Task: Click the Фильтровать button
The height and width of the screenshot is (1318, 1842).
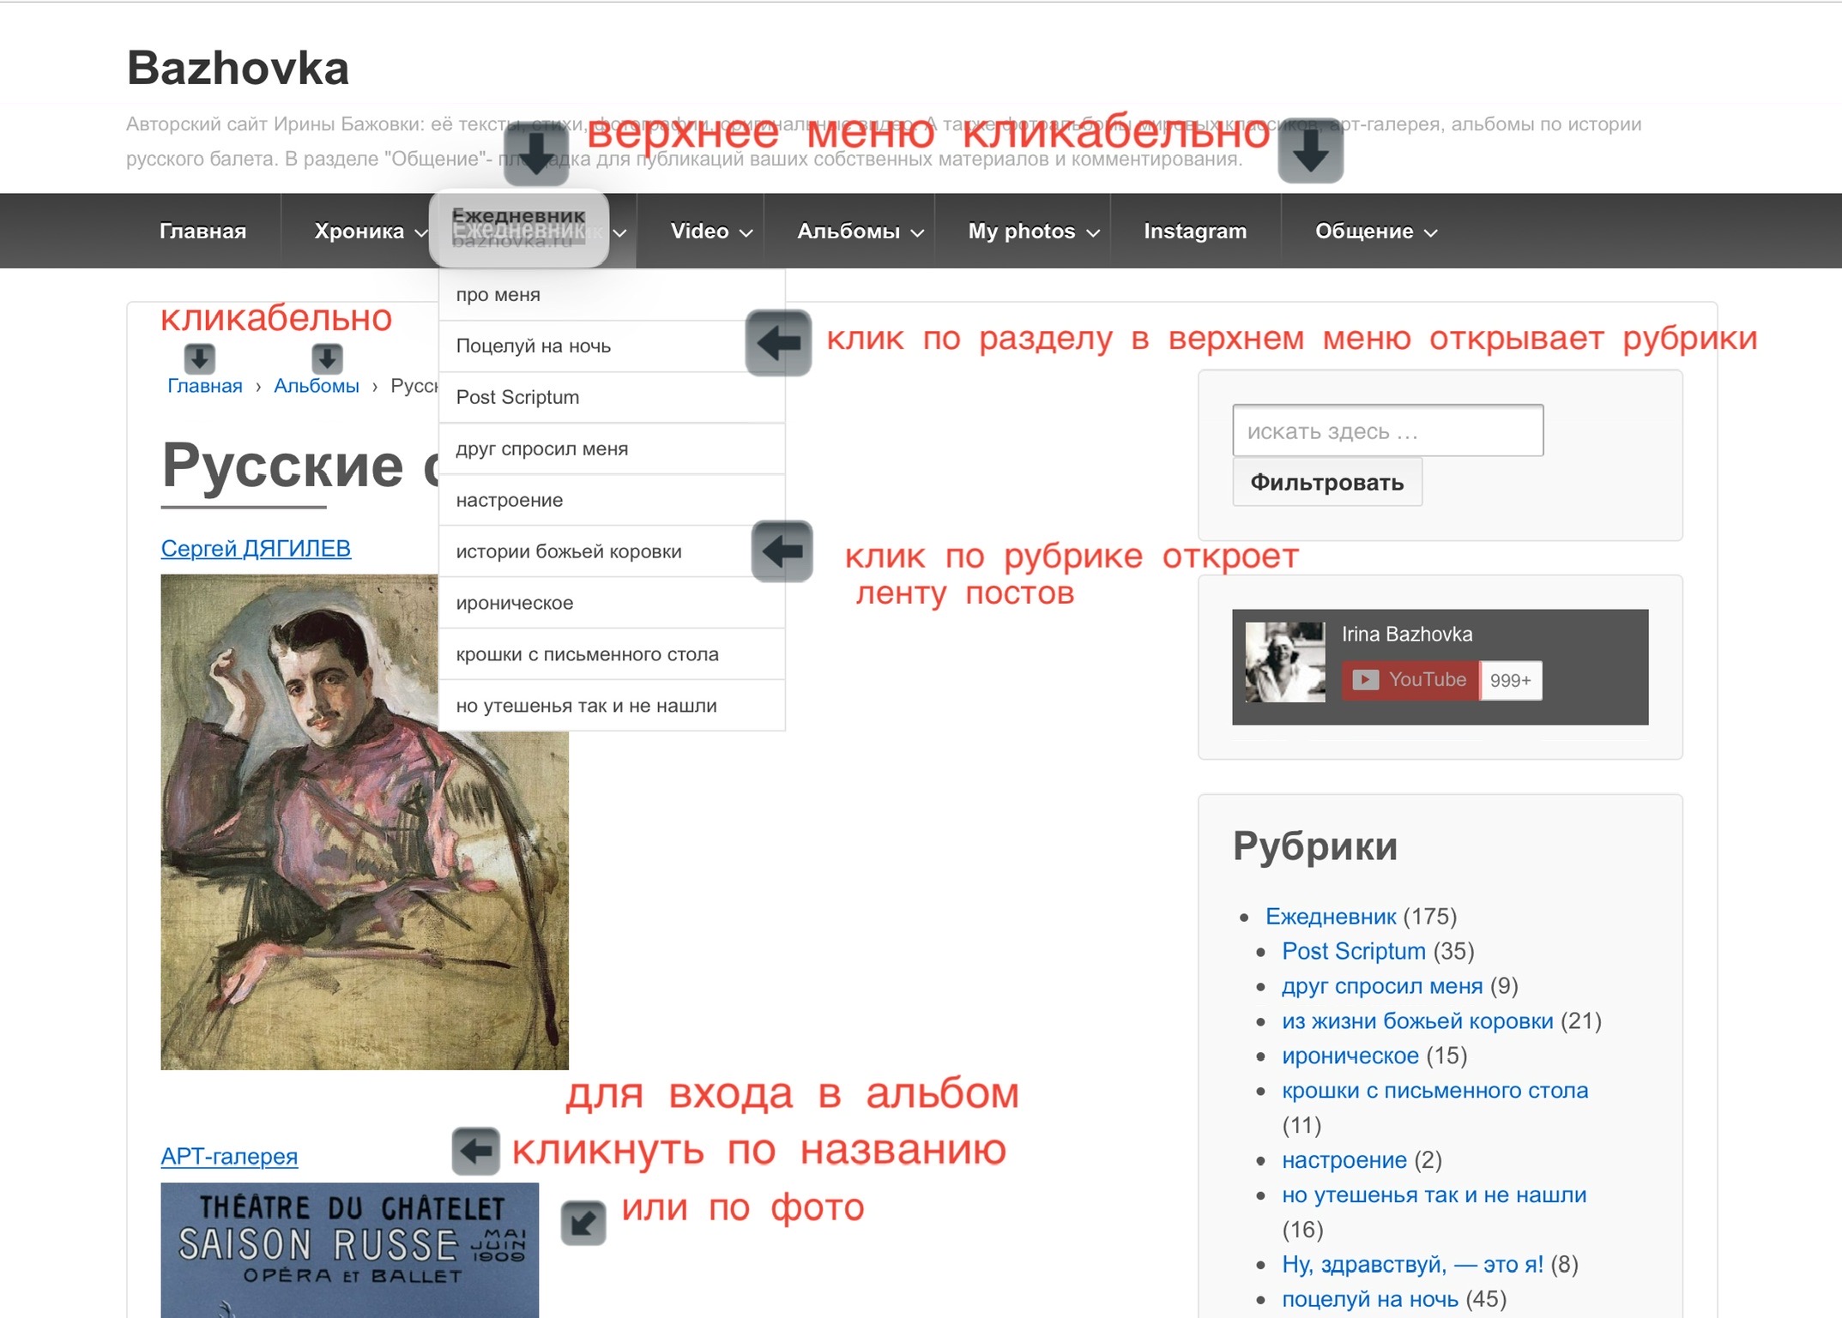Action: pos(1327,482)
